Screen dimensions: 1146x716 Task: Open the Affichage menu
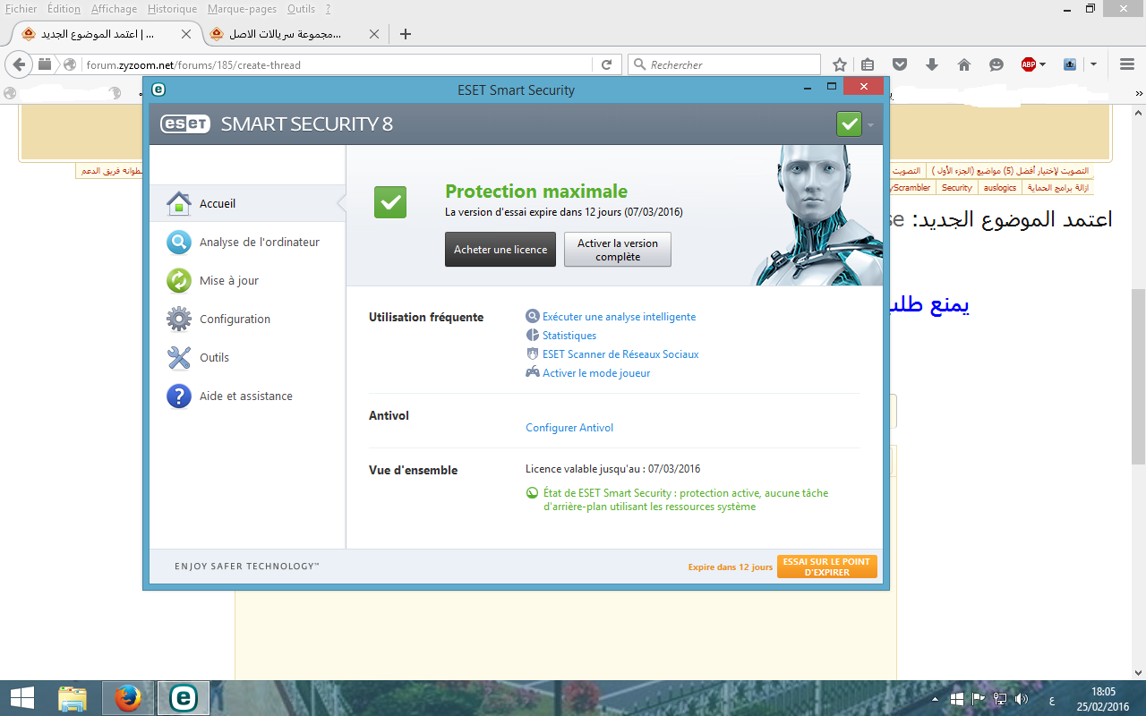coord(115,9)
